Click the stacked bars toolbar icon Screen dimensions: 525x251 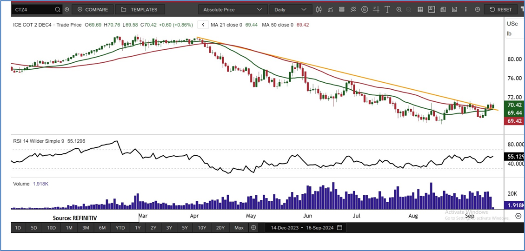[341, 10]
